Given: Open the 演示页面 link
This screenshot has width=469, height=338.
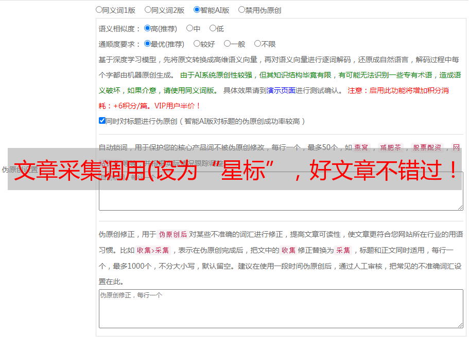Looking at the screenshot, I should point(281,90).
